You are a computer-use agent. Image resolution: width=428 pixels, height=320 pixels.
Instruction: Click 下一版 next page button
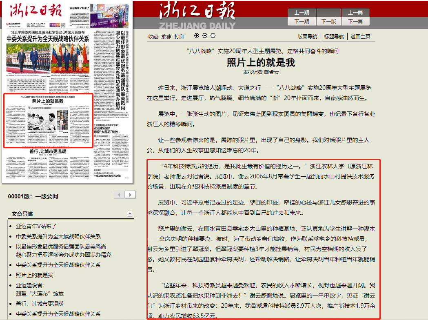(328, 21)
